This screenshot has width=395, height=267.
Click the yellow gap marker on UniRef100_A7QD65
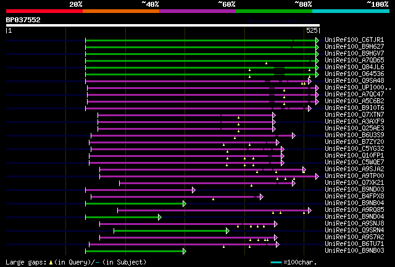[x=266, y=63]
